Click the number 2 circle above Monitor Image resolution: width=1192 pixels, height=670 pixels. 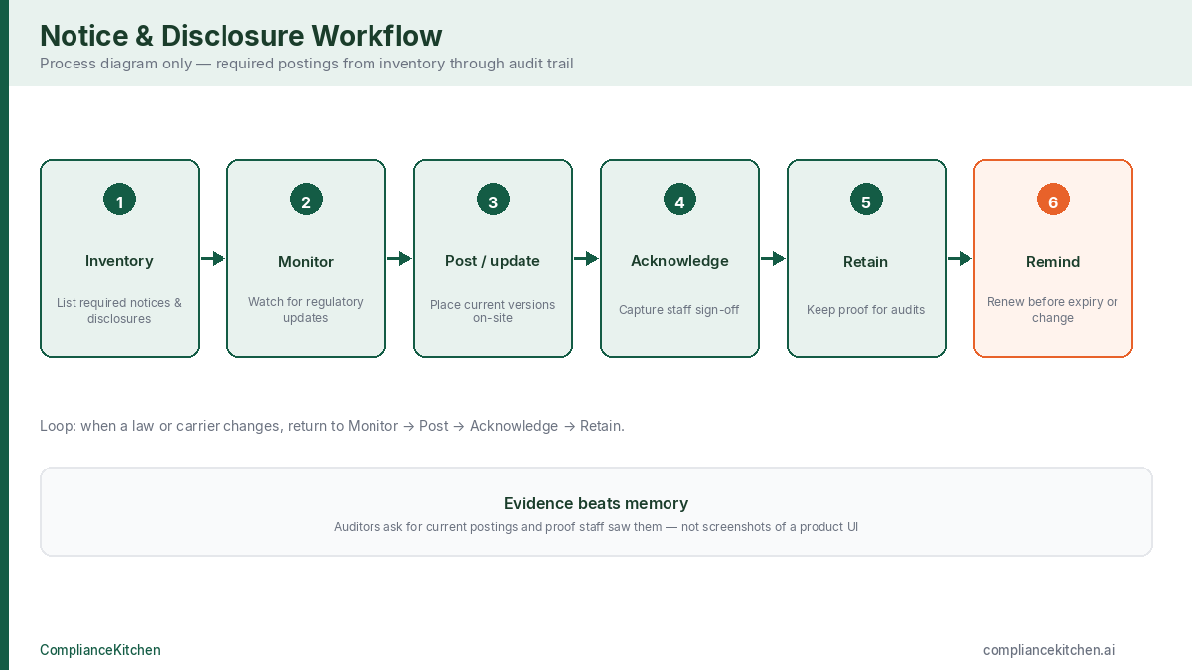click(306, 200)
